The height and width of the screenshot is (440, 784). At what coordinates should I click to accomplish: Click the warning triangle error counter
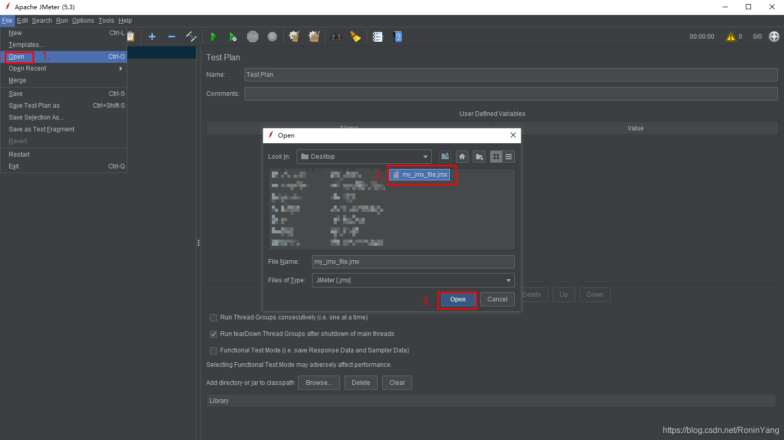click(731, 37)
